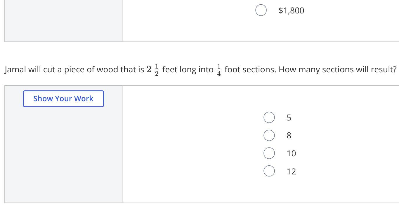Click gray work panel below Show Your Work
Image resolution: width=399 pixels, height=224 pixels.
pos(63,155)
